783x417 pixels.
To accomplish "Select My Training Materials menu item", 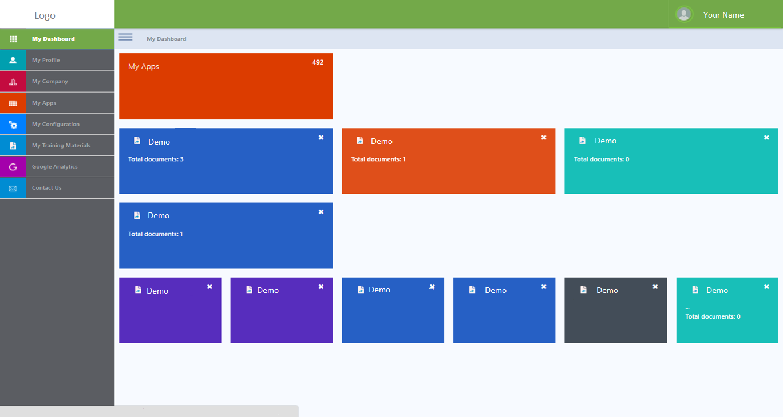I will tap(61, 146).
